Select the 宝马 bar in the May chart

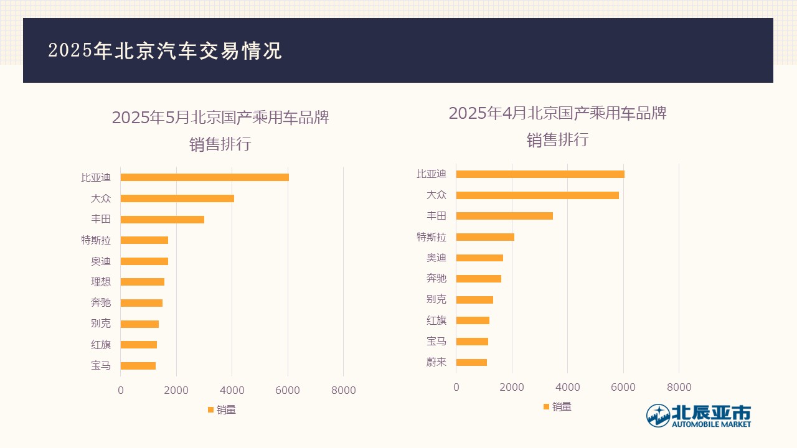point(138,366)
